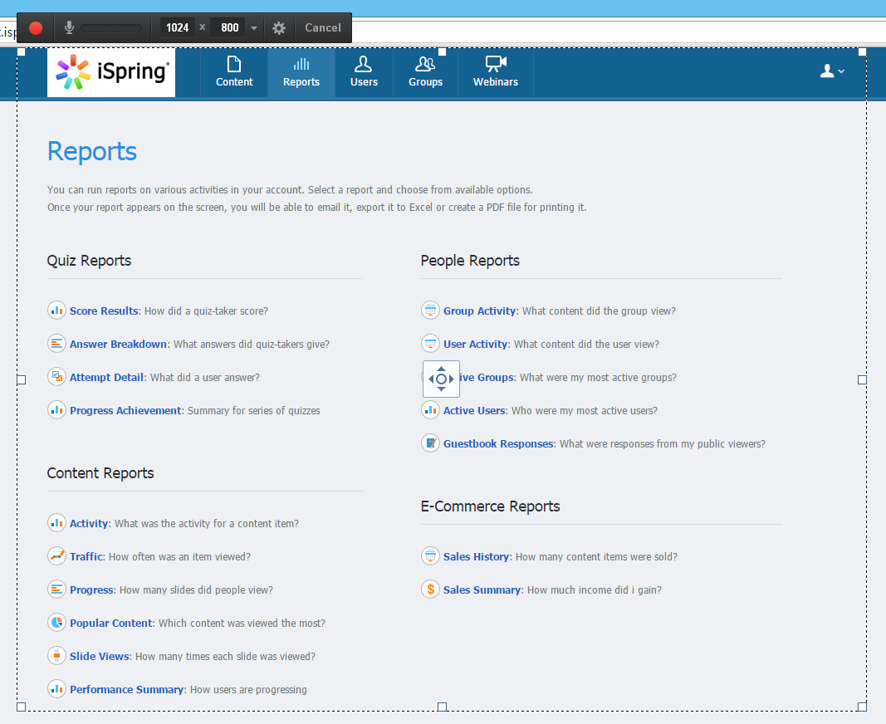
Task: Click the Activity report icon
Action: (56, 523)
